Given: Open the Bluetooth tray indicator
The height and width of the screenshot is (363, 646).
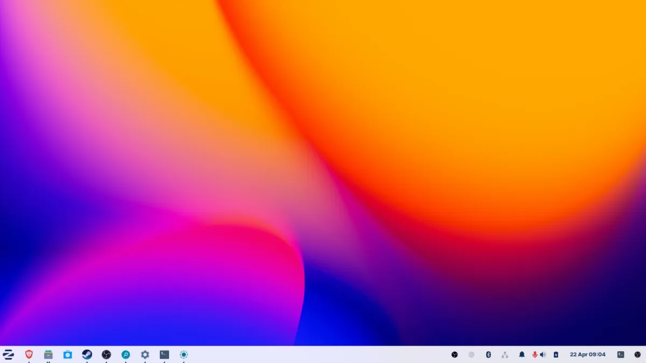Looking at the screenshot, I should 488,354.
